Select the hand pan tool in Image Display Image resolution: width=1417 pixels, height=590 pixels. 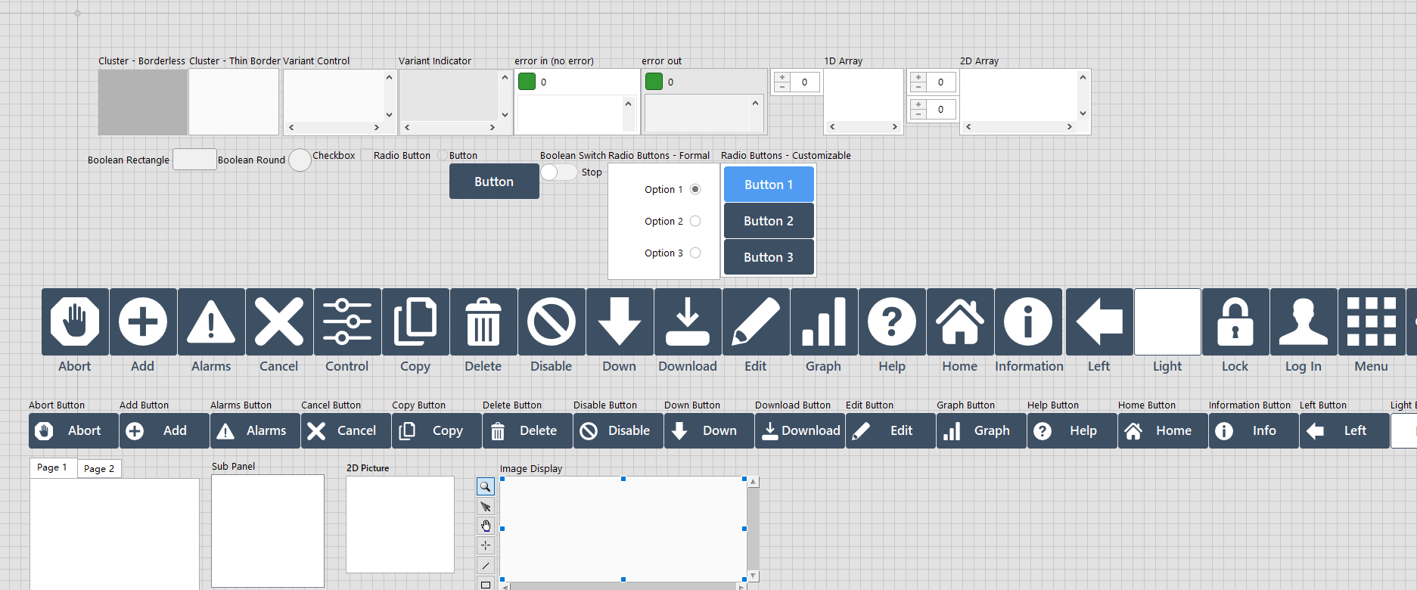[486, 526]
